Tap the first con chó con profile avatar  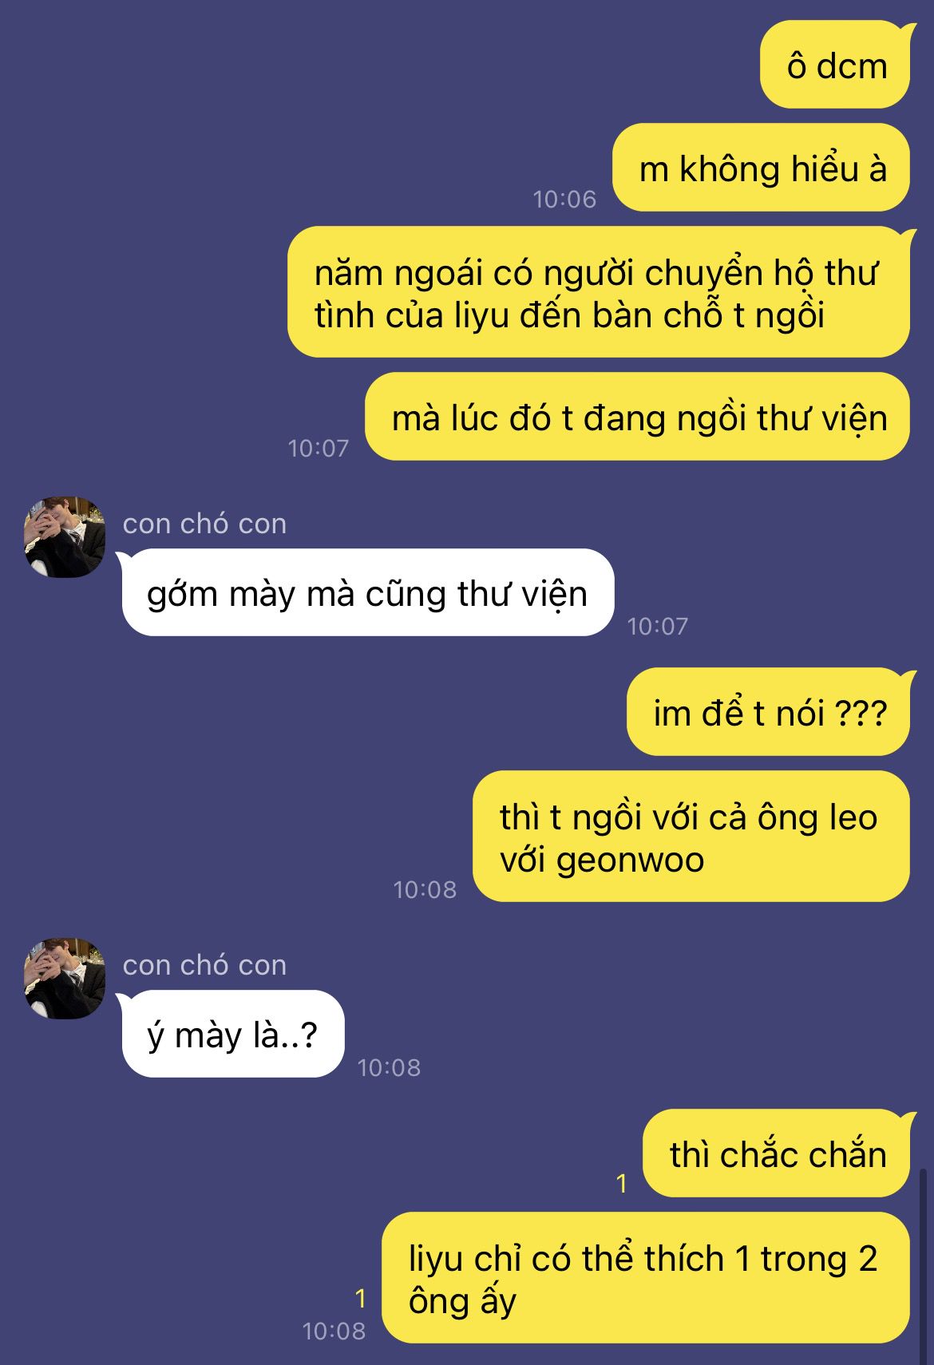[65, 536]
